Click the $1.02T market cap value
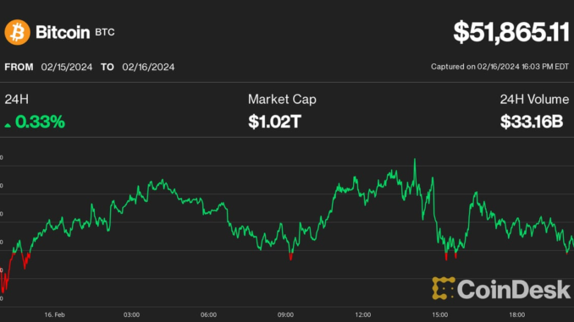Image resolution: width=574 pixels, height=322 pixels. [x=274, y=122]
